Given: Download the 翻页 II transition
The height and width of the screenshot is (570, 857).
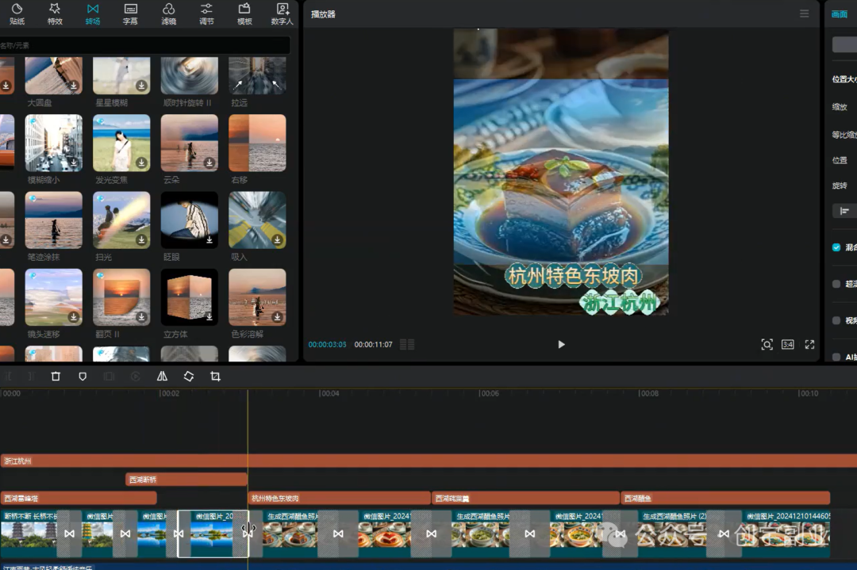Looking at the screenshot, I should click(141, 316).
